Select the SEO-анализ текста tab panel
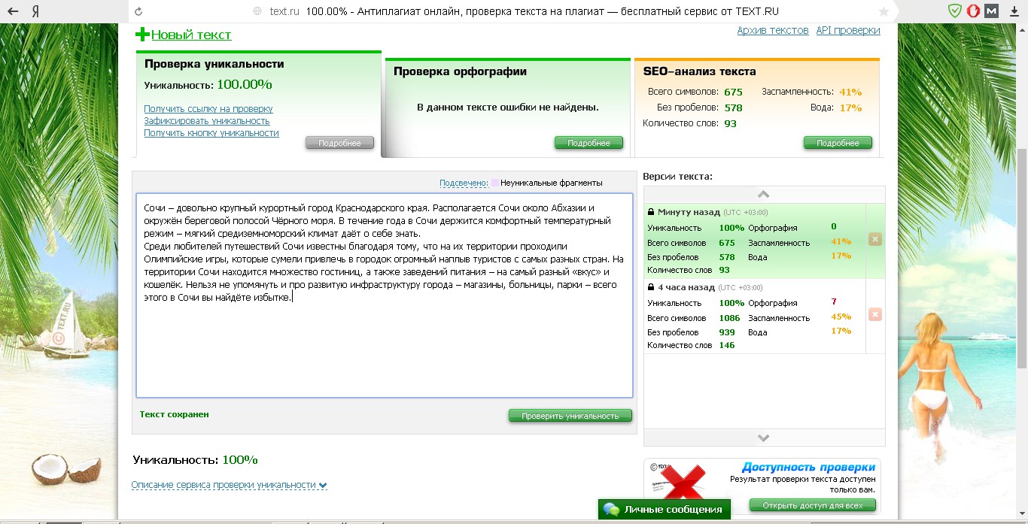The width and height of the screenshot is (1028, 524). 756,108
